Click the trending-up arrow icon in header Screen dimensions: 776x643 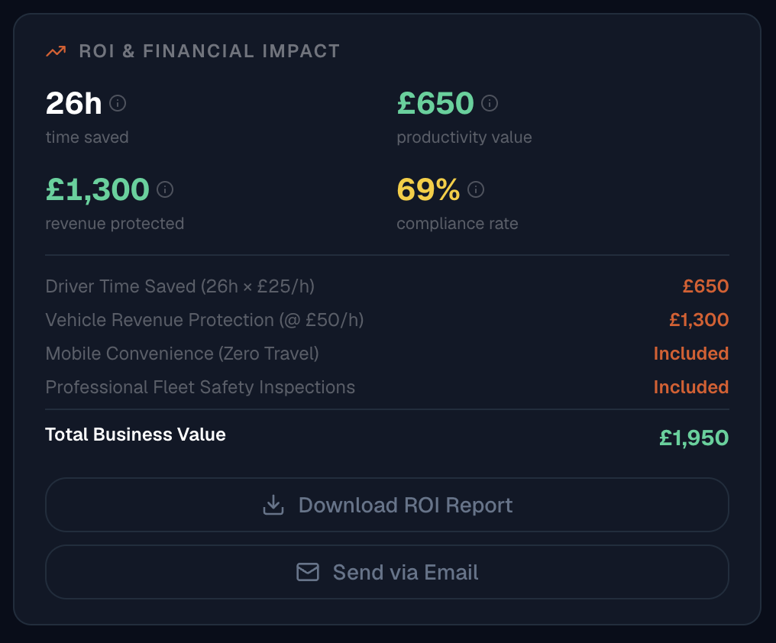(56, 51)
